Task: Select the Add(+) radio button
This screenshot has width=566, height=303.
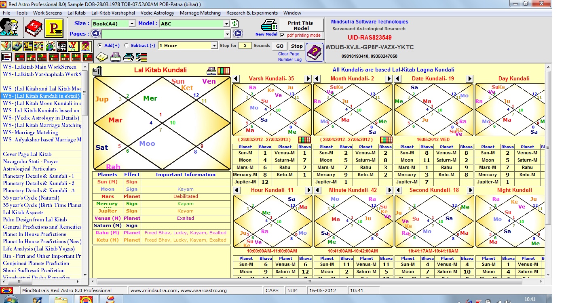Action: [100, 45]
